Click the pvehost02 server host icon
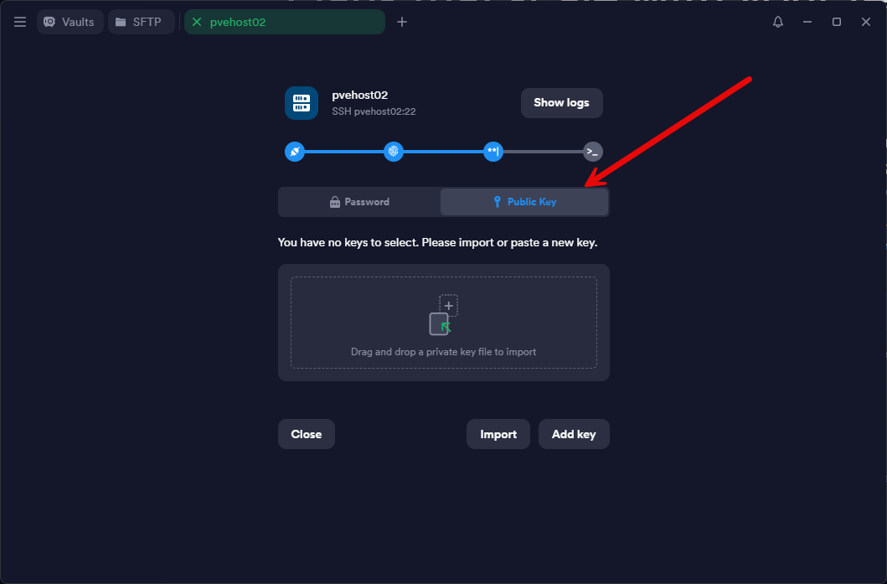 (301, 103)
